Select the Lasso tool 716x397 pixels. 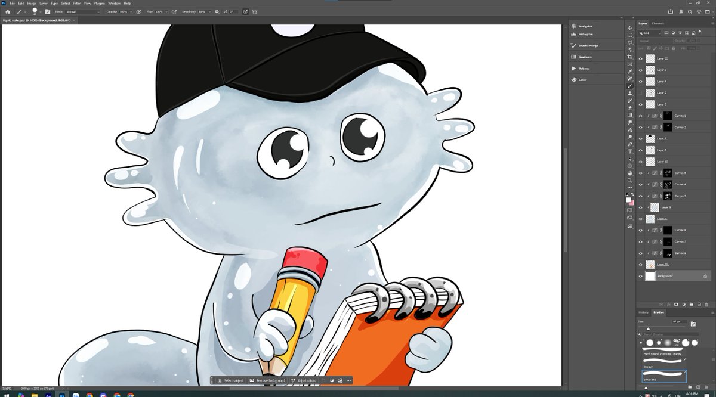coord(629,43)
